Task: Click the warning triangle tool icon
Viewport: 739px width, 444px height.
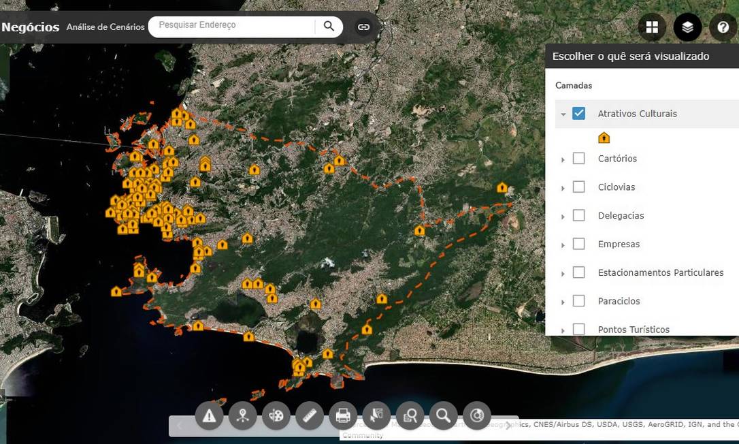Action: pyautogui.click(x=209, y=415)
